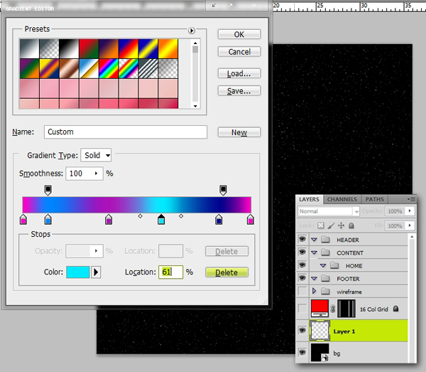Hide the HEADER group

pyautogui.click(x=302, y=239)
